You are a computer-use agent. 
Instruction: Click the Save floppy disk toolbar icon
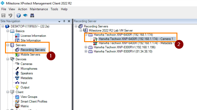tap(3, 15)
